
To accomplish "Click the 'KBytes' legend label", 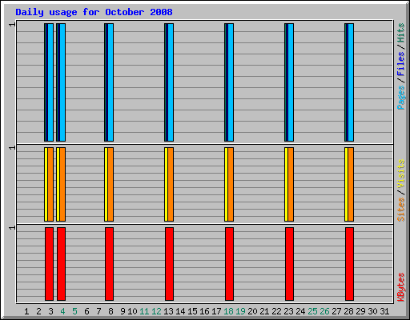I will (400, 287).
